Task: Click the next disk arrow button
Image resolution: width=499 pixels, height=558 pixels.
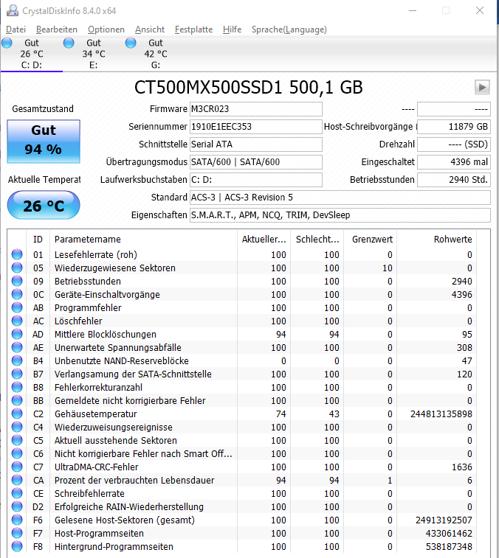Action: click(x=482, y=87)
